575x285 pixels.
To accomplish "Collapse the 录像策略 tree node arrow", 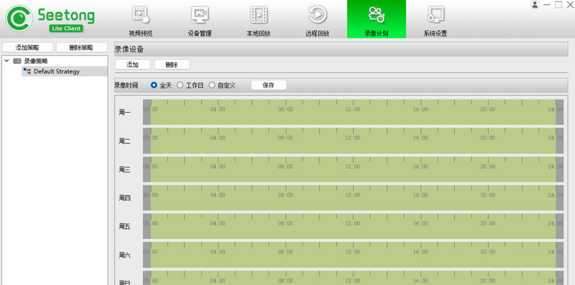I will 7,61.
